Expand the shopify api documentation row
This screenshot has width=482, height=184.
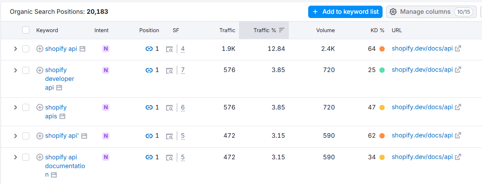pos(15,157)
